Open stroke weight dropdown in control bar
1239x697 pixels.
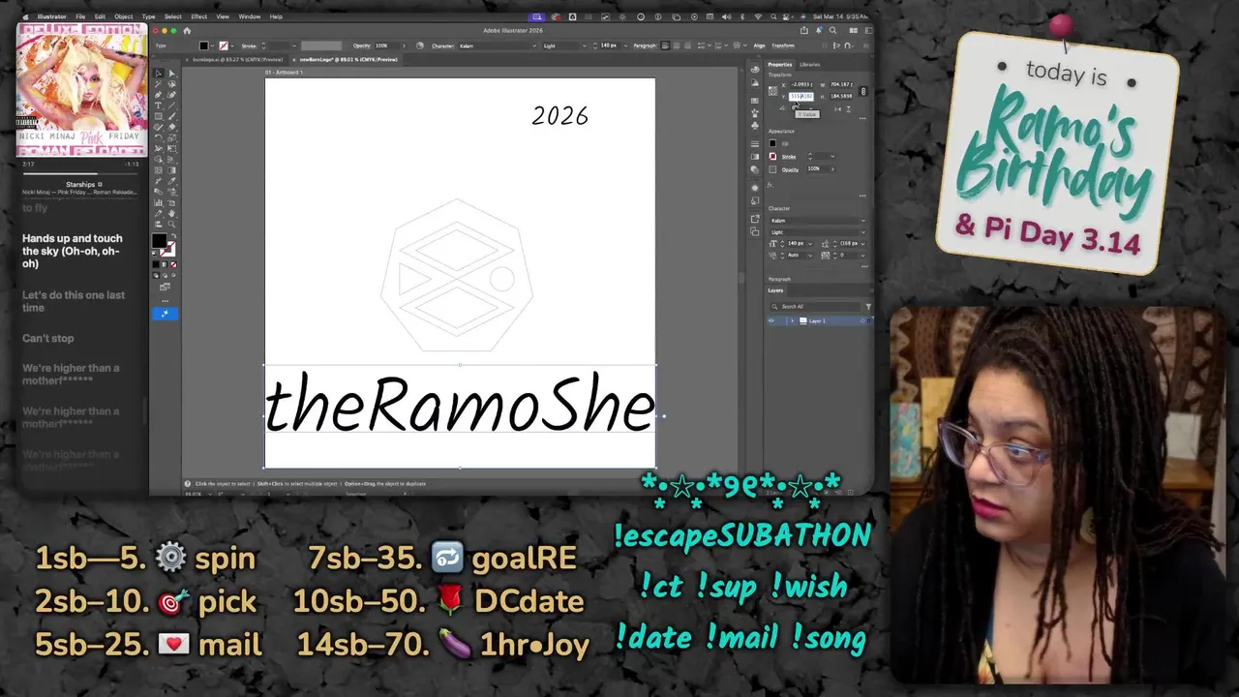(294, 45)
